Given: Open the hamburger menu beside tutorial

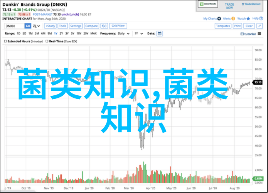Looking at the screenshot, I should tap(260, 33).
